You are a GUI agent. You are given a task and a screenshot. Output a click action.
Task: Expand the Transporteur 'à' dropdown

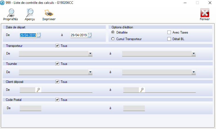click(193, 54)
